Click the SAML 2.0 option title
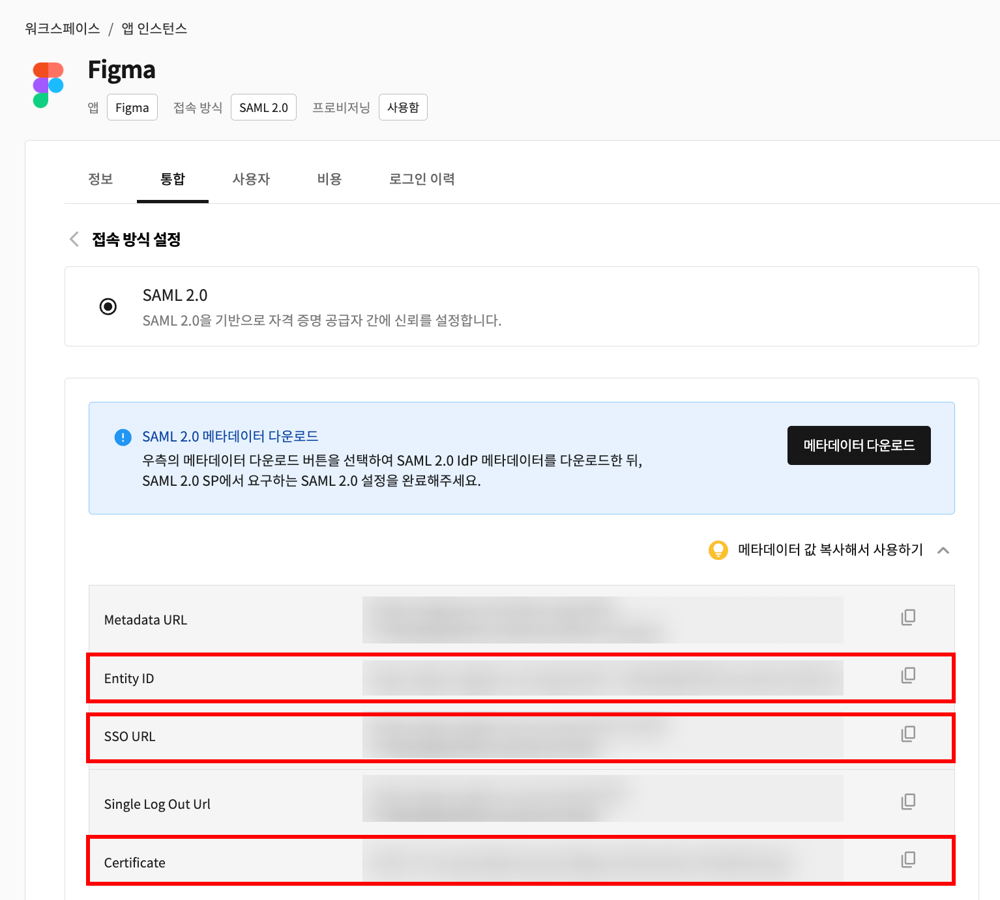 175,296
